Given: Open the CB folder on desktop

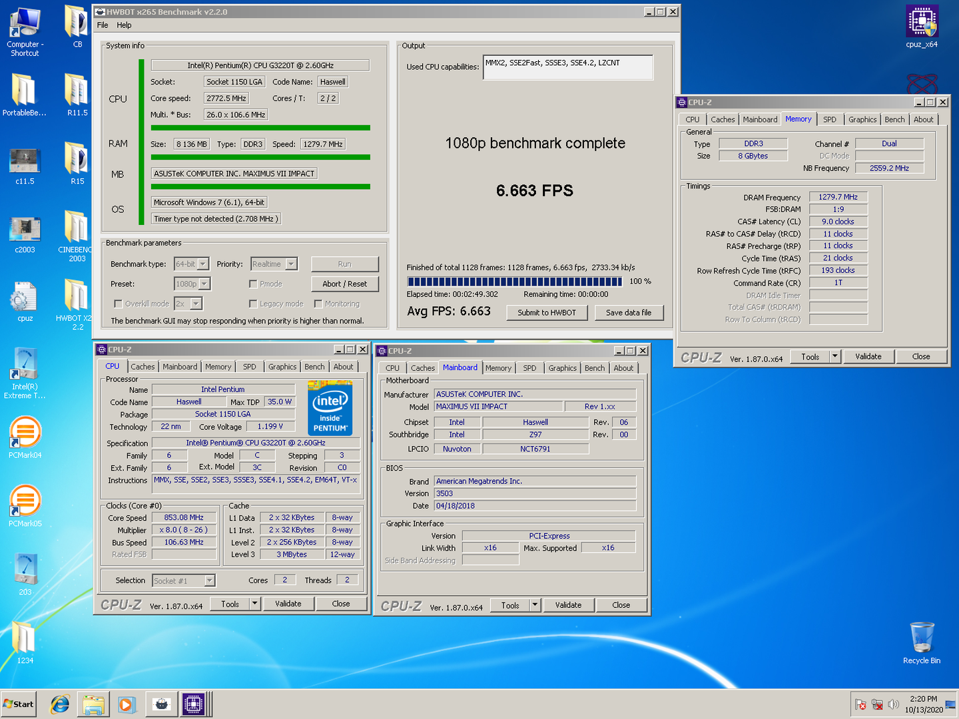Looking at the screenshot, I should [77, 27].
